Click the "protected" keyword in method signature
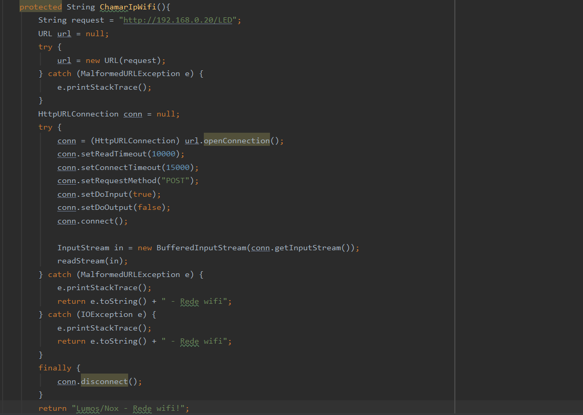The width and height of the screenshot is (583, 415). click(x=40, y=7)
